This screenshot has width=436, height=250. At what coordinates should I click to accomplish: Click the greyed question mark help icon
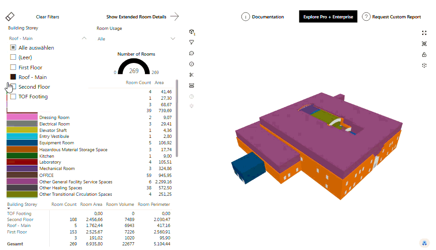coord(192,97)
